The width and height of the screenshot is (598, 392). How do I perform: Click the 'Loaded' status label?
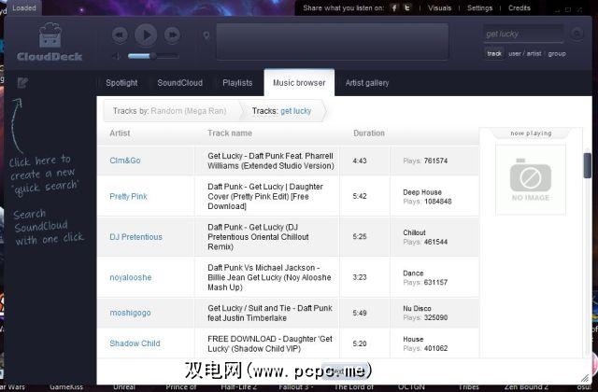tap(24, 8)
